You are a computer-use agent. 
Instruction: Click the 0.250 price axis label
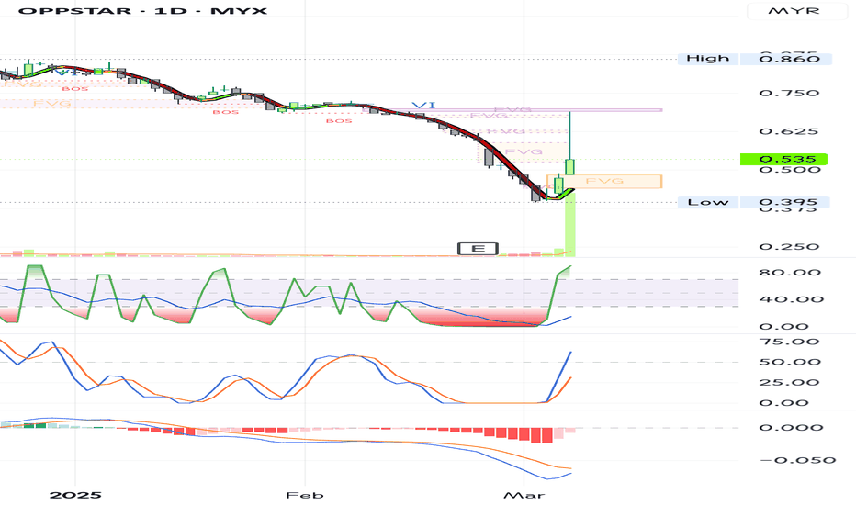789,247
